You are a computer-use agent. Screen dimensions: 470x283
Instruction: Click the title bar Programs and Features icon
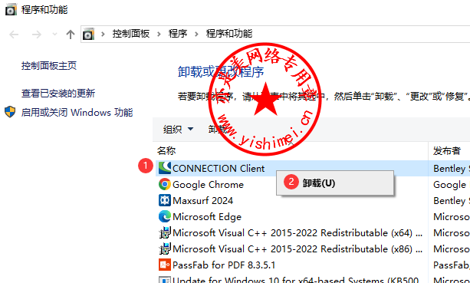point(11,10)
